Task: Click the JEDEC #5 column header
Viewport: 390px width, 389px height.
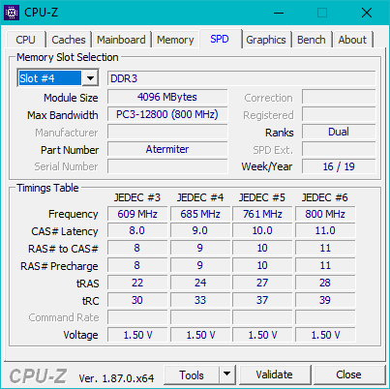Action: point(262,197)
